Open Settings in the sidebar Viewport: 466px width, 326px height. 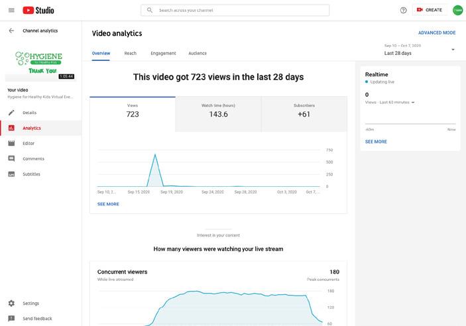tap(41, 303)
